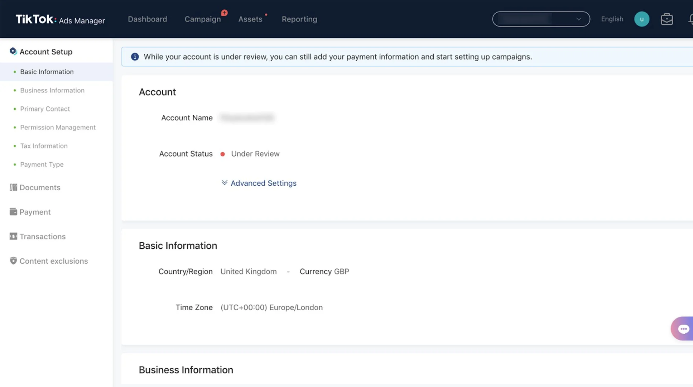Open the user avatar icon
693x387 pixels.
point(641,19)
